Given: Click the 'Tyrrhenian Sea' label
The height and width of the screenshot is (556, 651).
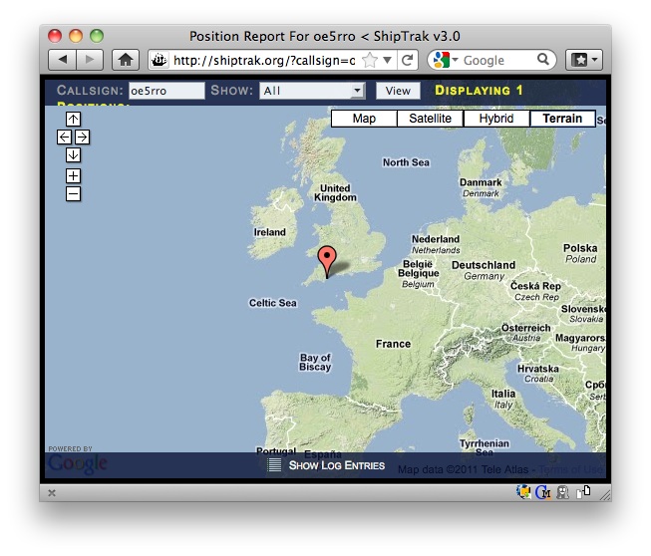Looking at the screenshot, I should [485, 447].
